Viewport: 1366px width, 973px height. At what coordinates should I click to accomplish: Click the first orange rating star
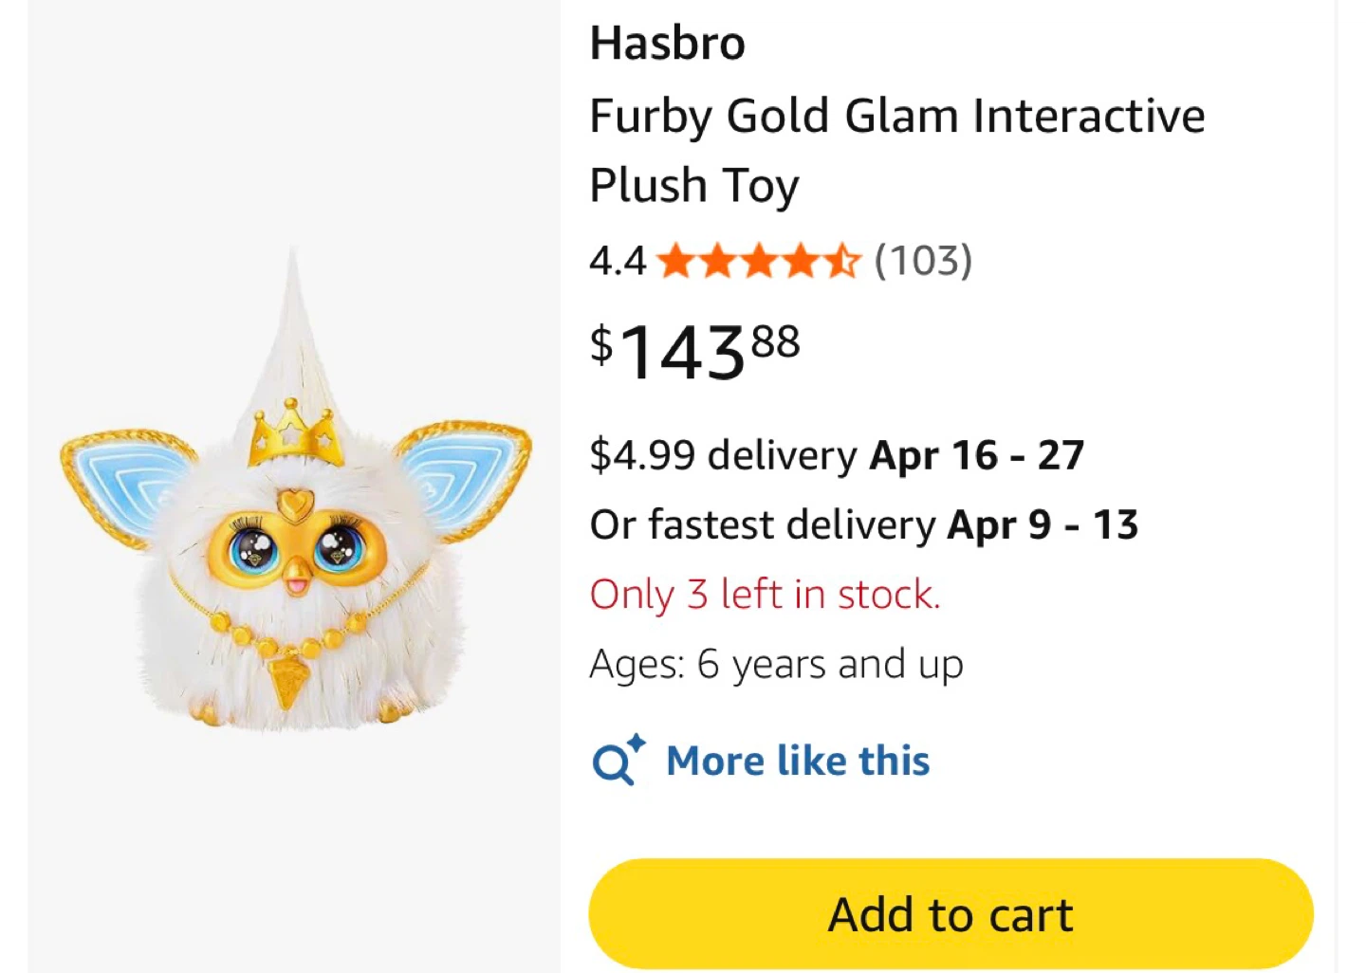675,261
